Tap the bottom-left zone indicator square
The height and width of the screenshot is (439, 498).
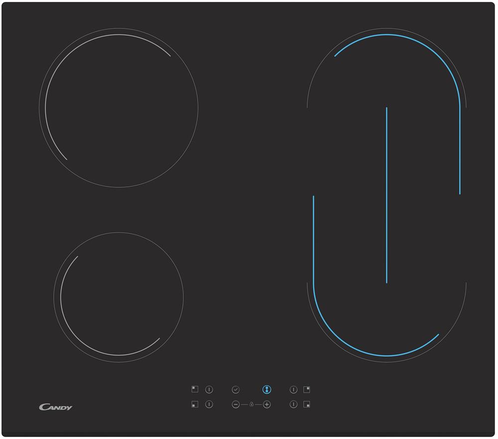pos(195,405)
